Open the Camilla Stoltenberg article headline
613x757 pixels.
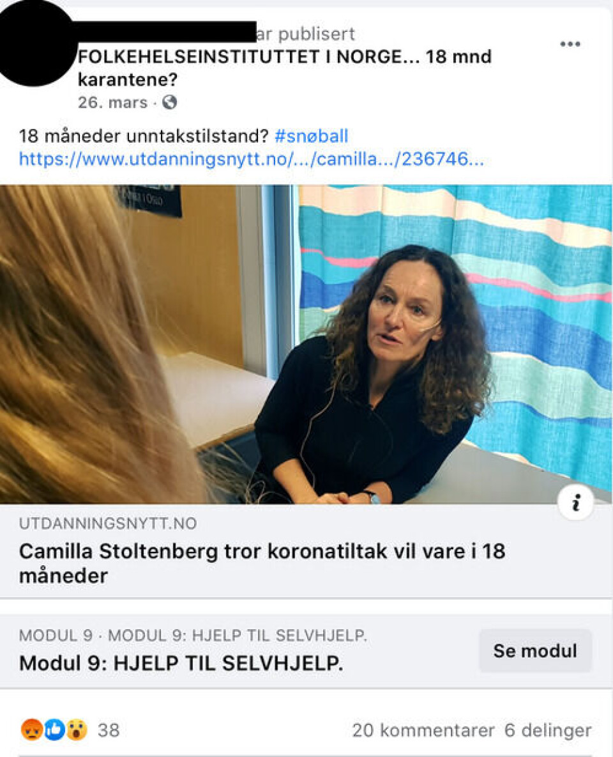point(262,563)
